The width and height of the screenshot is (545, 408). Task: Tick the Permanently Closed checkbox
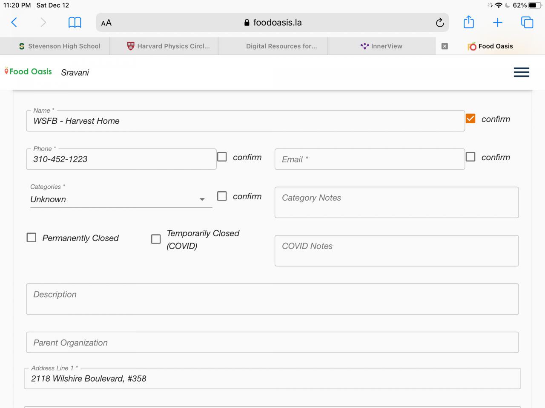(x=32, y=238)
